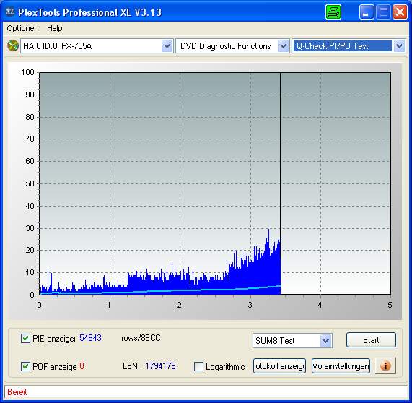Click the black vertical position marker in graph
The image size is (412, 403).
tap(280, 183)
